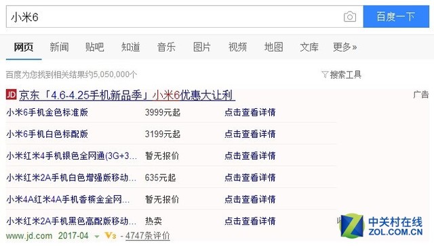
Task: Expand the dropdown arrow beside 2017-04
Action: pos(97,237)
